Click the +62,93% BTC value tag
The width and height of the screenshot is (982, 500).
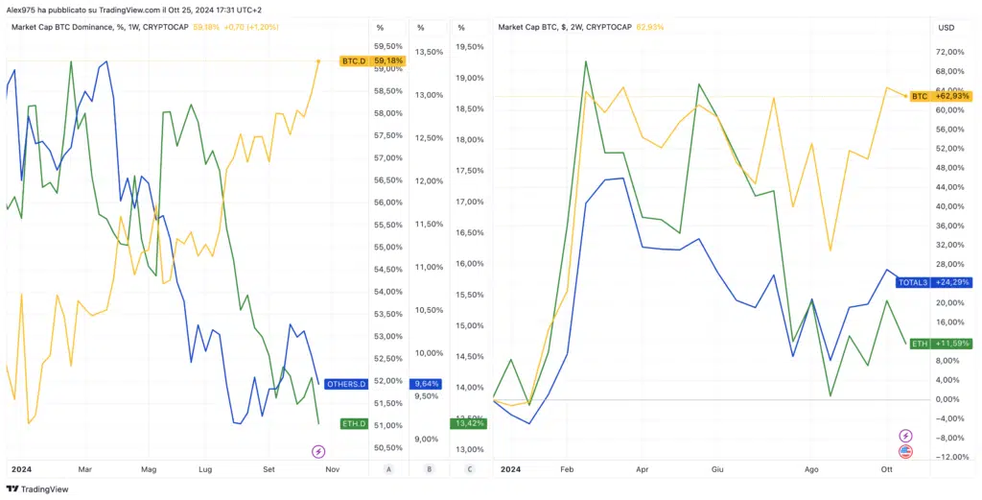(953, 96)
